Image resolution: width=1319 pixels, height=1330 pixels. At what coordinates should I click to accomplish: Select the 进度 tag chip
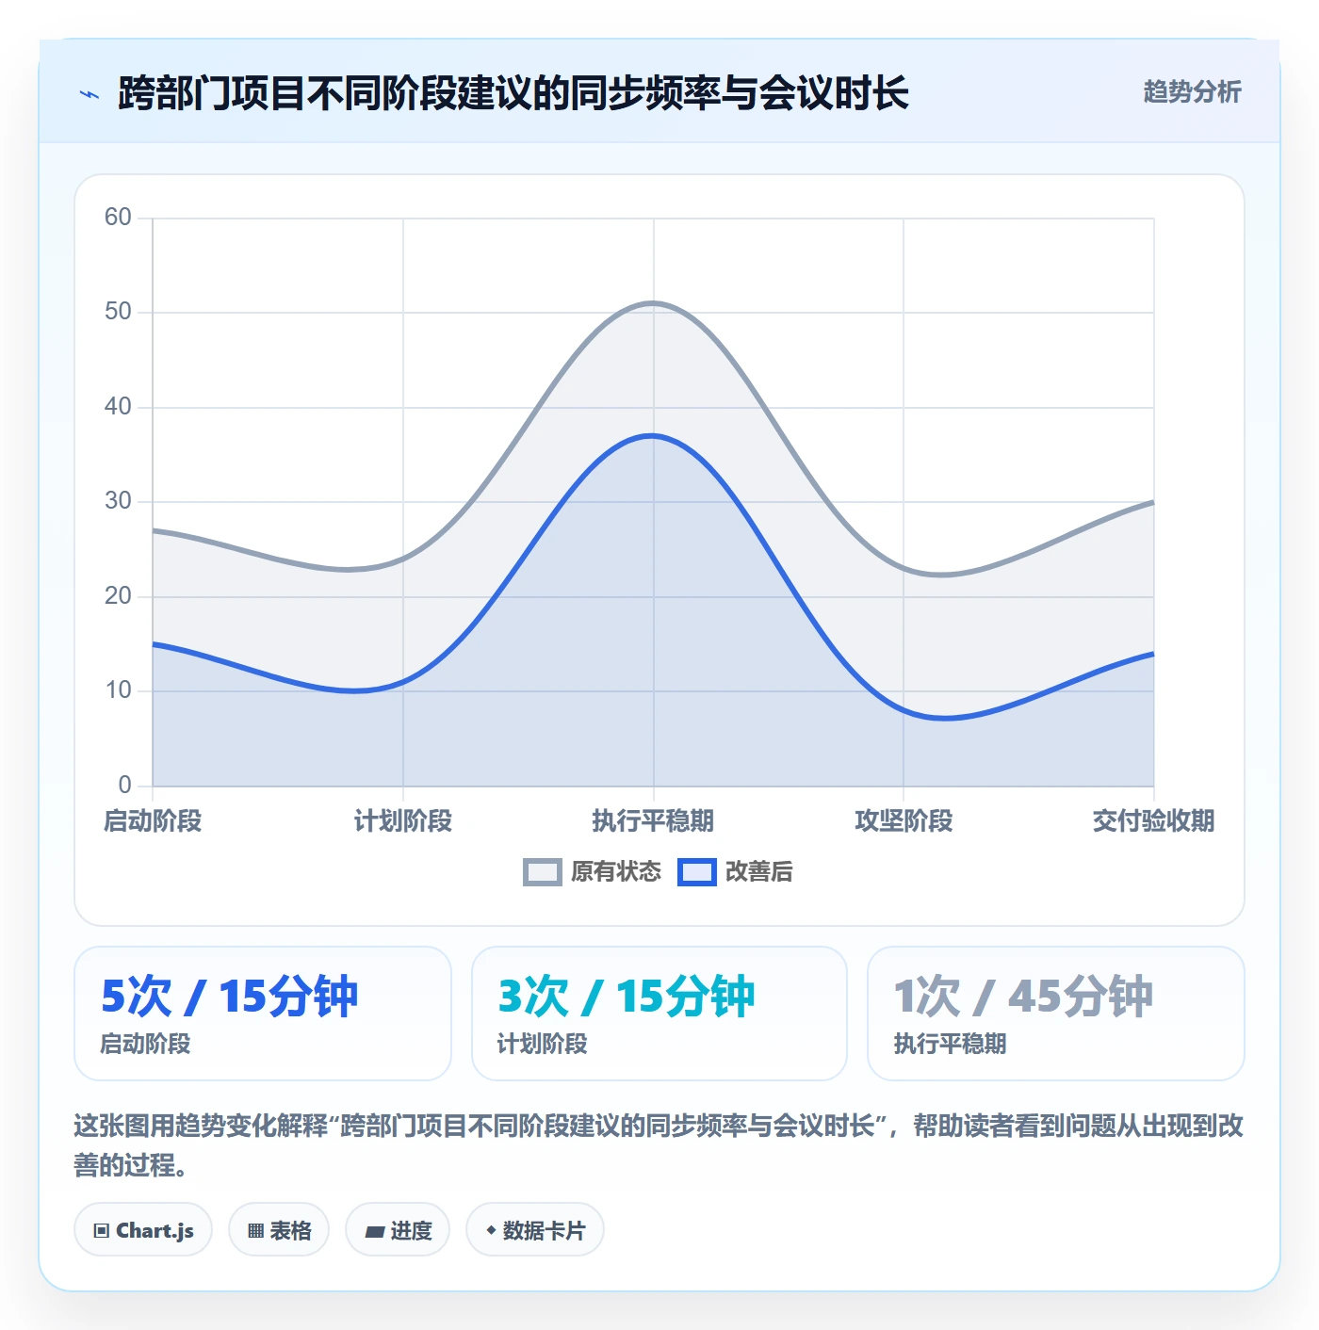coord(398,1230)
